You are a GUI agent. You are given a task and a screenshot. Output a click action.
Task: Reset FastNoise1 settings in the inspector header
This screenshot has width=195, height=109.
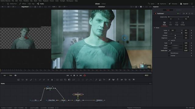coord(192,13)
